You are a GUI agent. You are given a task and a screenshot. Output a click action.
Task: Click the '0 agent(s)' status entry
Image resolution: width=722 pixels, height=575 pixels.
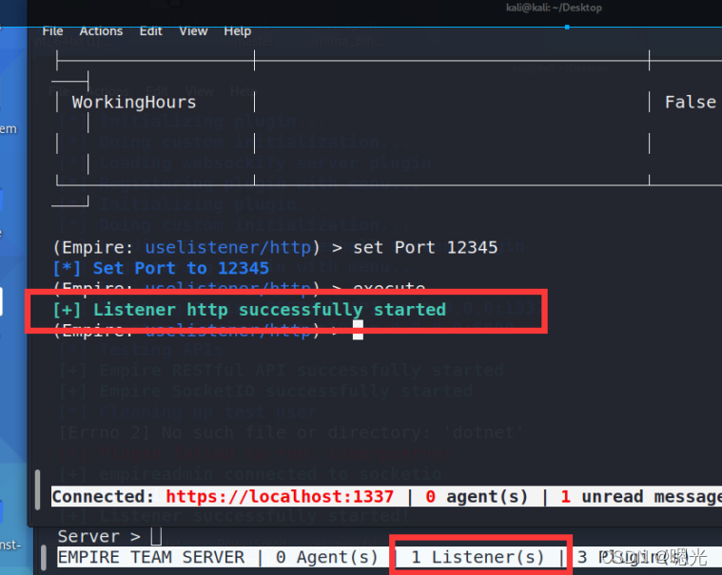477,497
